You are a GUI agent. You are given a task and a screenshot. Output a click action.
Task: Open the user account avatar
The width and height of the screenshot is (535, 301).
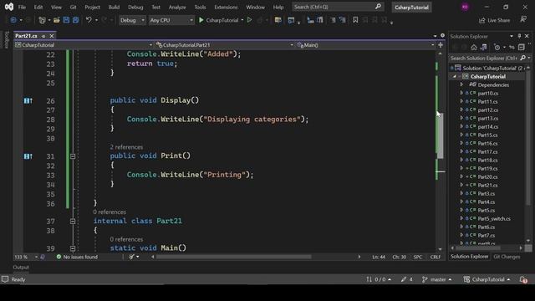point(465,7)
